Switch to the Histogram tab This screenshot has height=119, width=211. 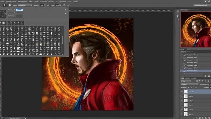(x=192, y=10)
